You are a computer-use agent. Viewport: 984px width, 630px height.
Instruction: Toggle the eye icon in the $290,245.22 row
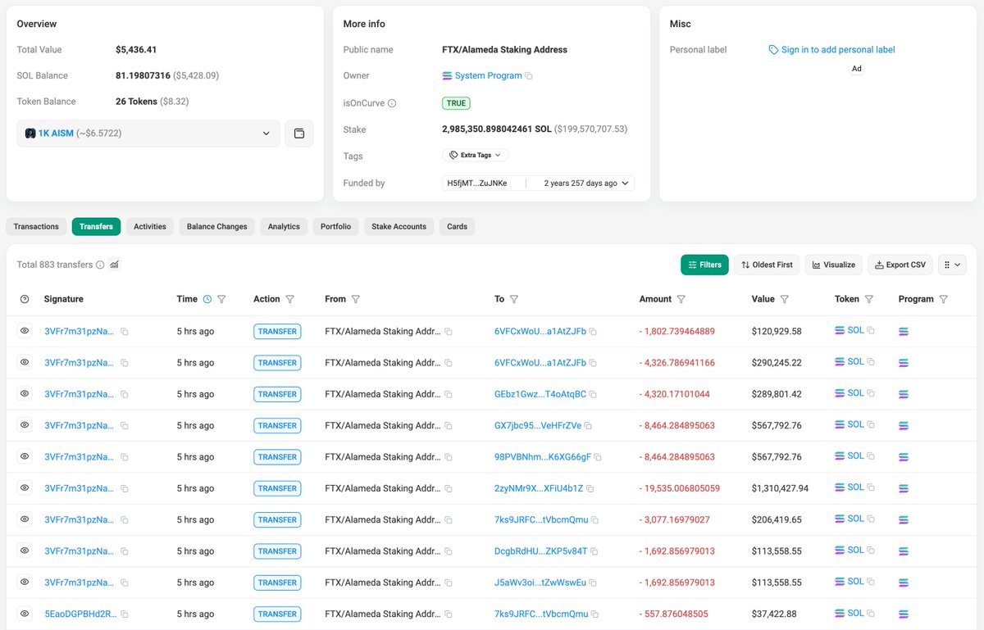click(25, 362)
